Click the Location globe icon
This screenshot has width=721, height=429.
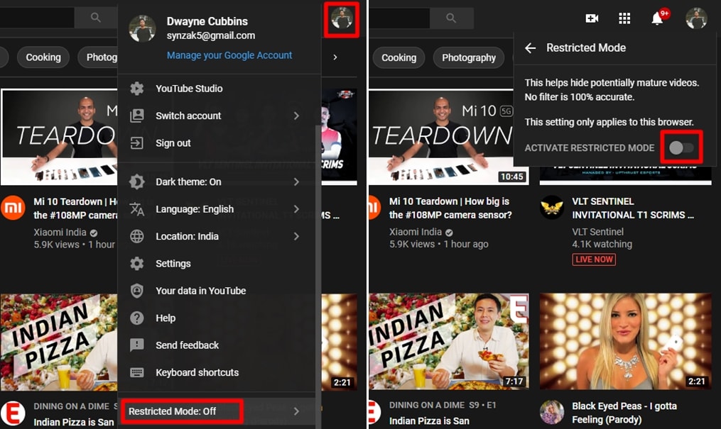pos(137,236)
